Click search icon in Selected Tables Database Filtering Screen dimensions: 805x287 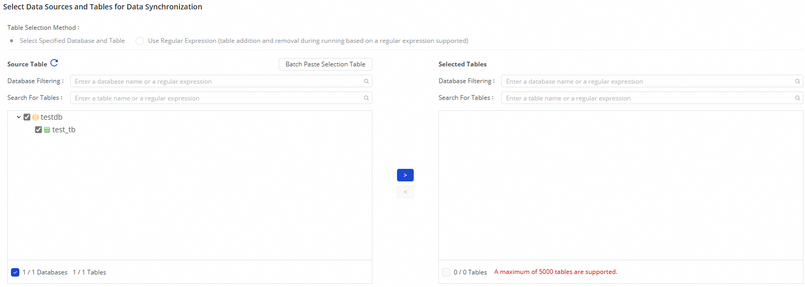tap(798, 82)
